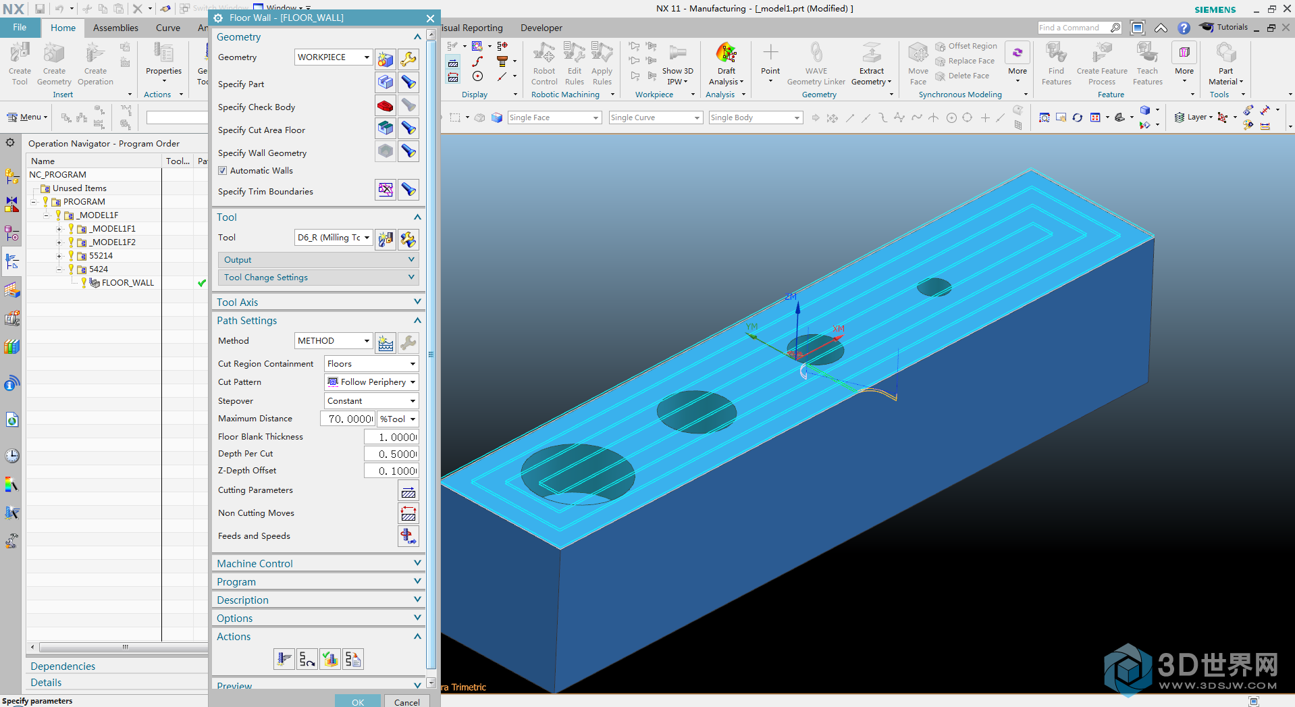Switch to the Assemblies ribbon tab
The width and height of the screenshot is (1295, 707).
(115, 28)
